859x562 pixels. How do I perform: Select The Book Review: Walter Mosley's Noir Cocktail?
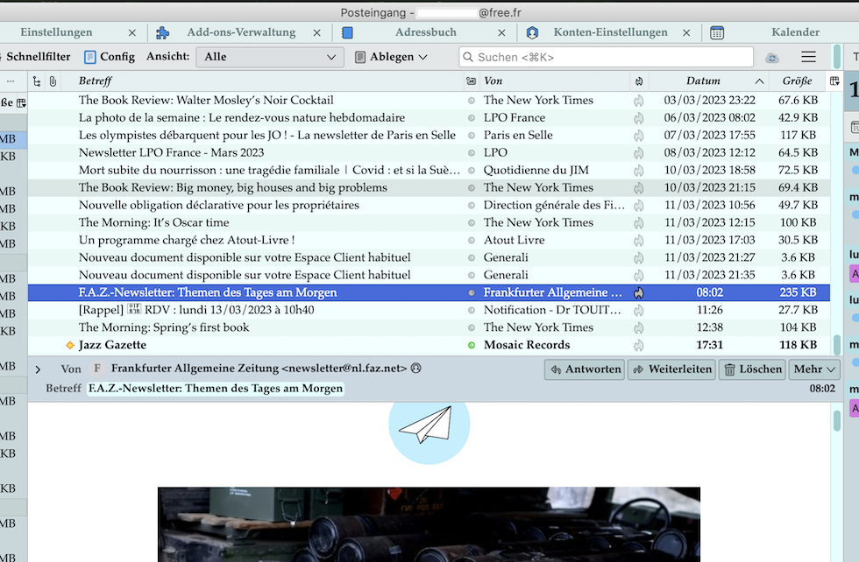click(429, 100)
